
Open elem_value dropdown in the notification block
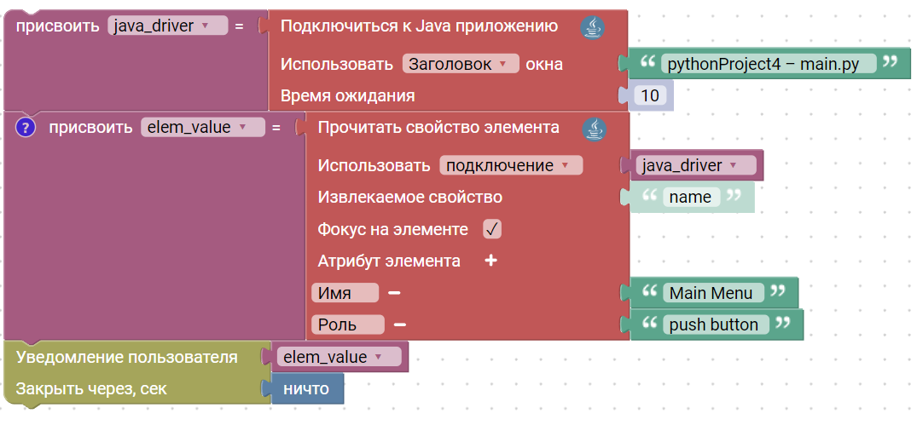pos(340,357)
